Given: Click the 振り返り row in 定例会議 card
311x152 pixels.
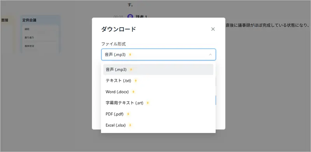Looking at the screenshot, I should (29, 37).
